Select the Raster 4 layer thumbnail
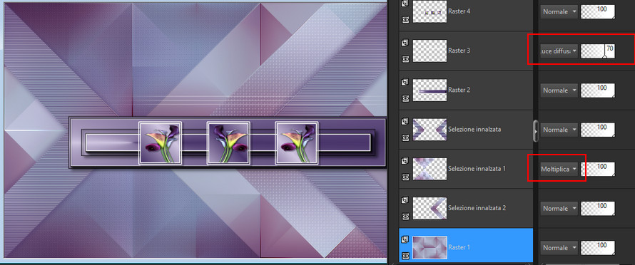Screen dimensions: 635x265 [430, 11]
